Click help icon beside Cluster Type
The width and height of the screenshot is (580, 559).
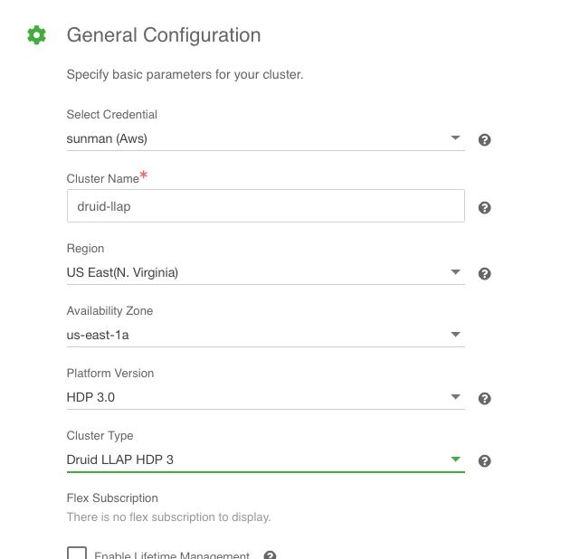coord(484,460)
